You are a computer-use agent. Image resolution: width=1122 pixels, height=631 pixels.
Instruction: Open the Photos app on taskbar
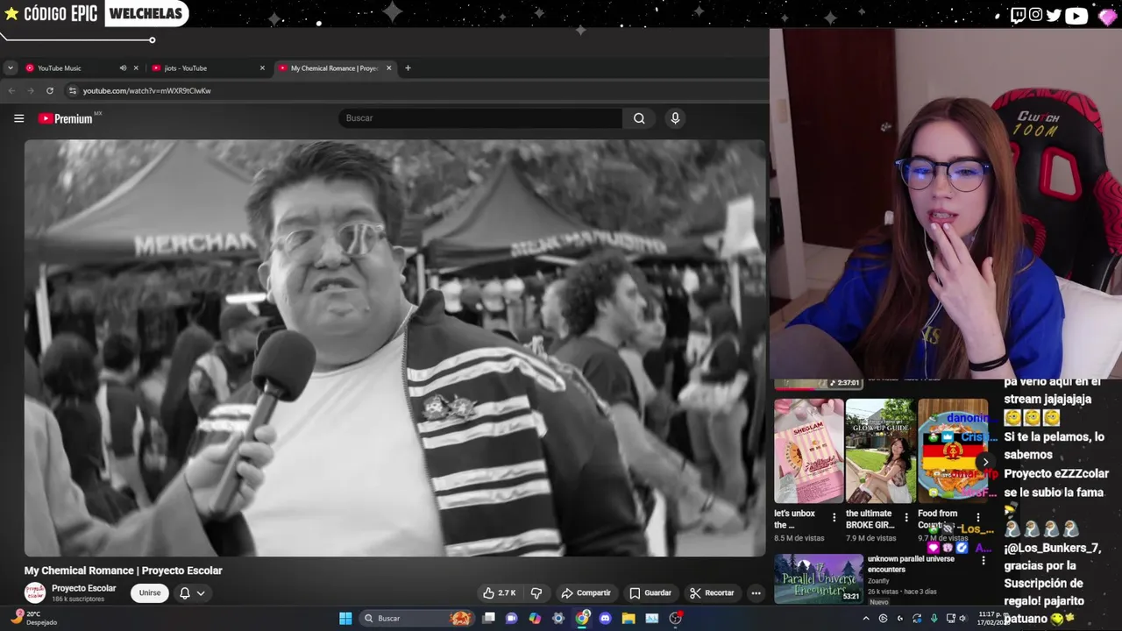tap(651, 618)
